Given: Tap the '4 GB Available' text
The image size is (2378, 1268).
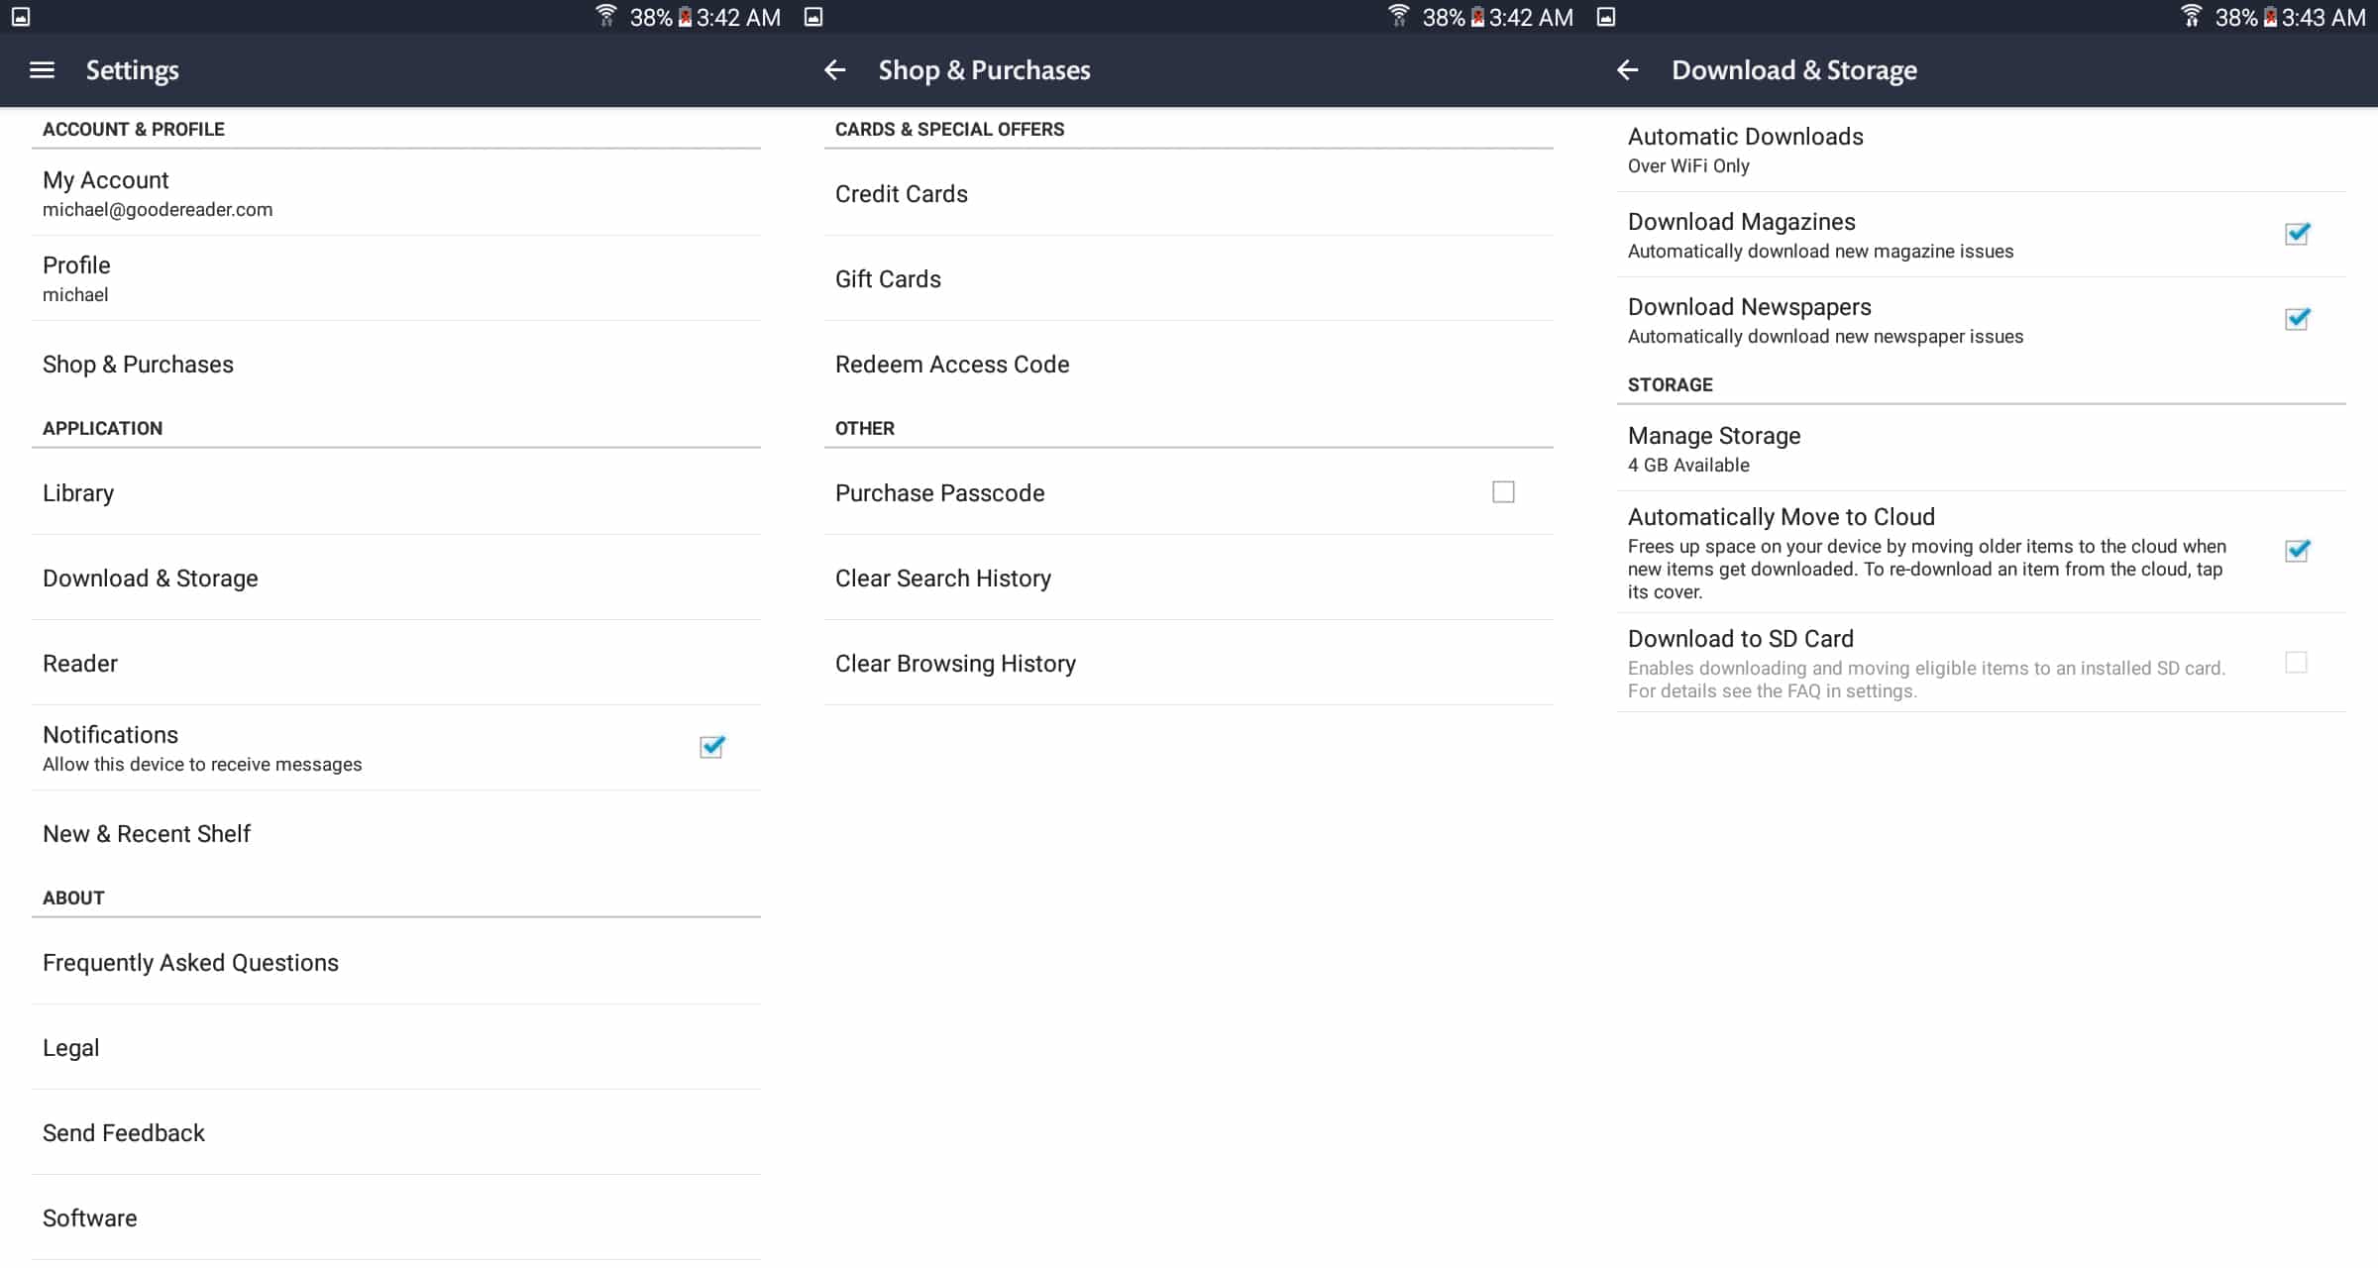Looking at the screenshot, I should point(1688,465).
